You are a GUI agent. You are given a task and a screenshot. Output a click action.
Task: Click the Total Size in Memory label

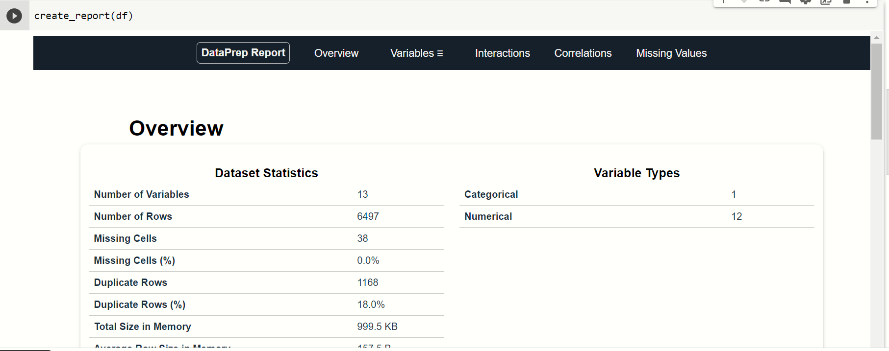[x=143, y=327]
